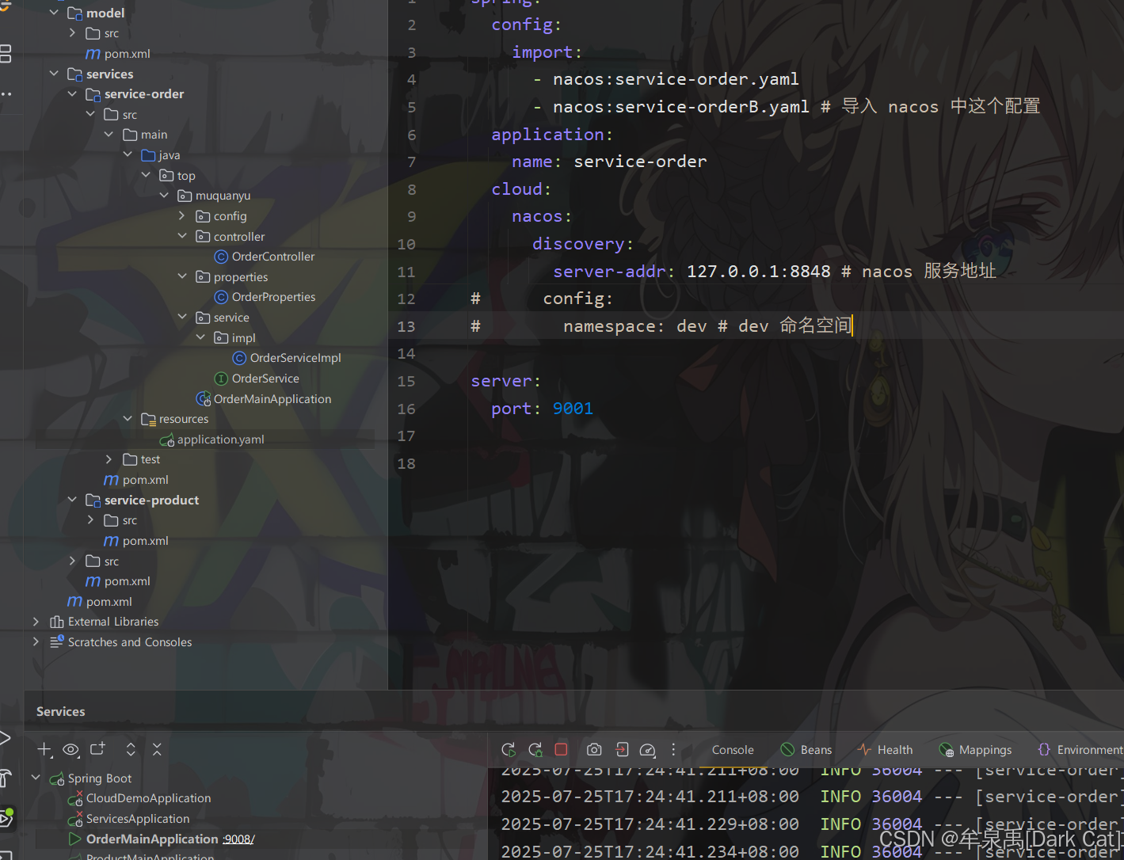Select CloudDemoApplication in Services tree
The image size is (1124, 860).
pos(148,798)
